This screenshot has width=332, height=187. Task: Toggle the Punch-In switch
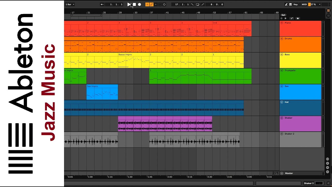pyautogui.click(x=192, y=4)
